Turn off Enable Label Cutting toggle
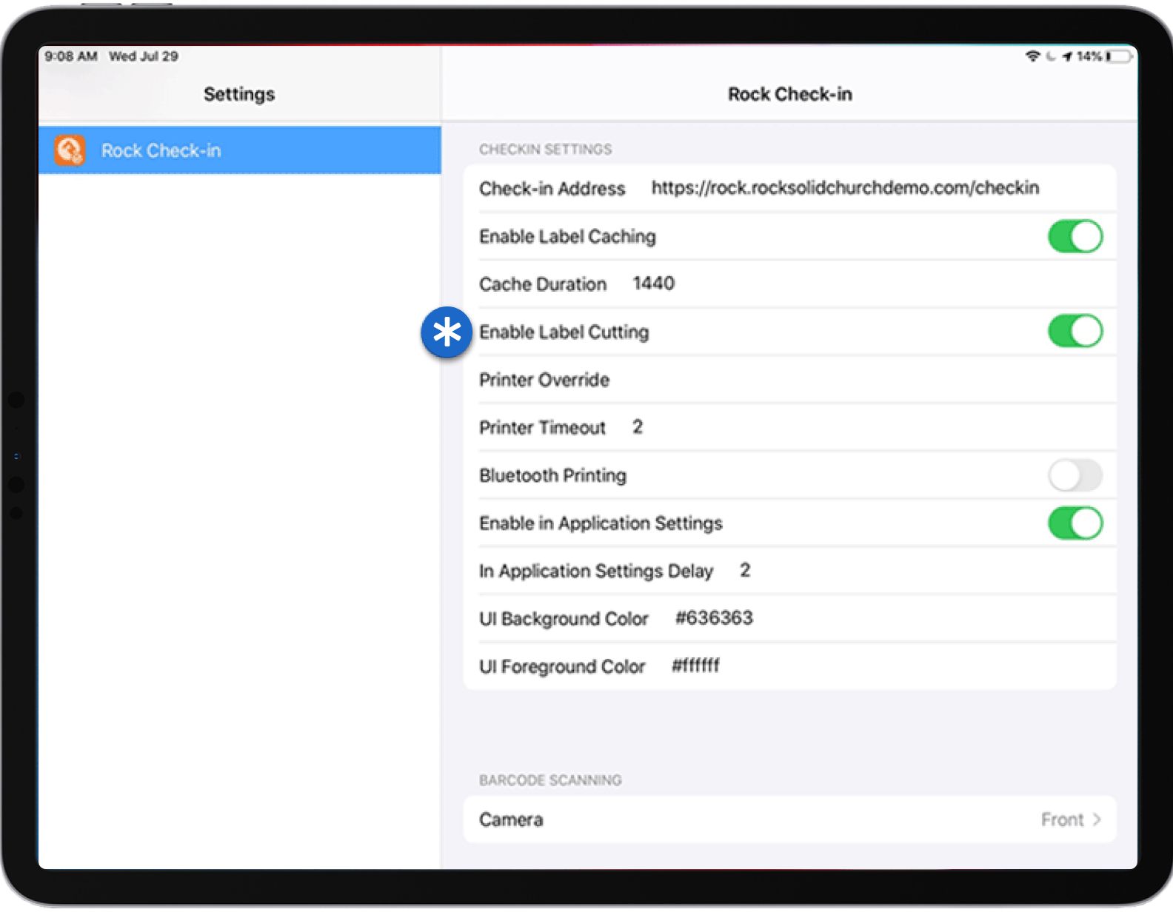The height and width of the screenshot is (912, 1173). point(1075,331)
